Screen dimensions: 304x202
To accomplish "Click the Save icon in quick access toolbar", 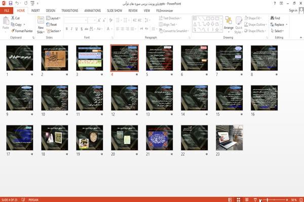I will (x=10, y=3).
